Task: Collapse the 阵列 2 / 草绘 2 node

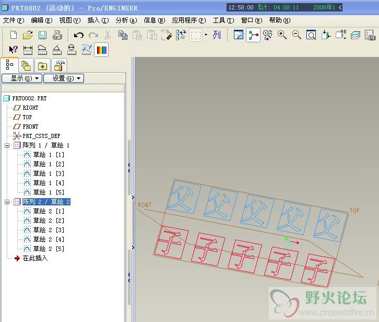Action: click(x=7, y=202)
